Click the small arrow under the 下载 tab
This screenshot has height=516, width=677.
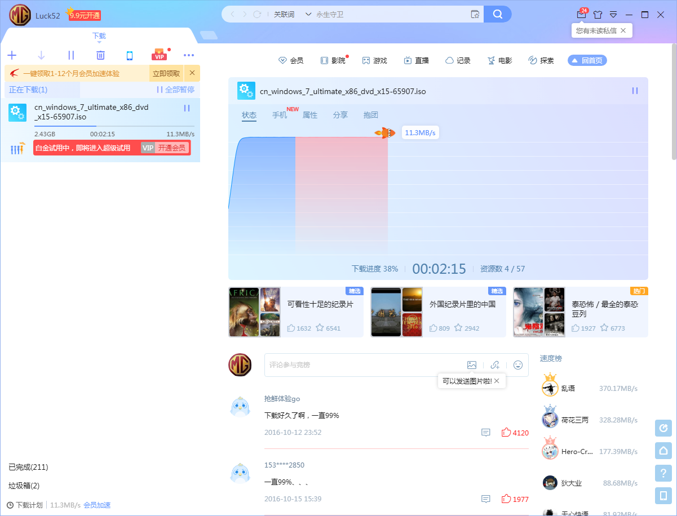99,42
